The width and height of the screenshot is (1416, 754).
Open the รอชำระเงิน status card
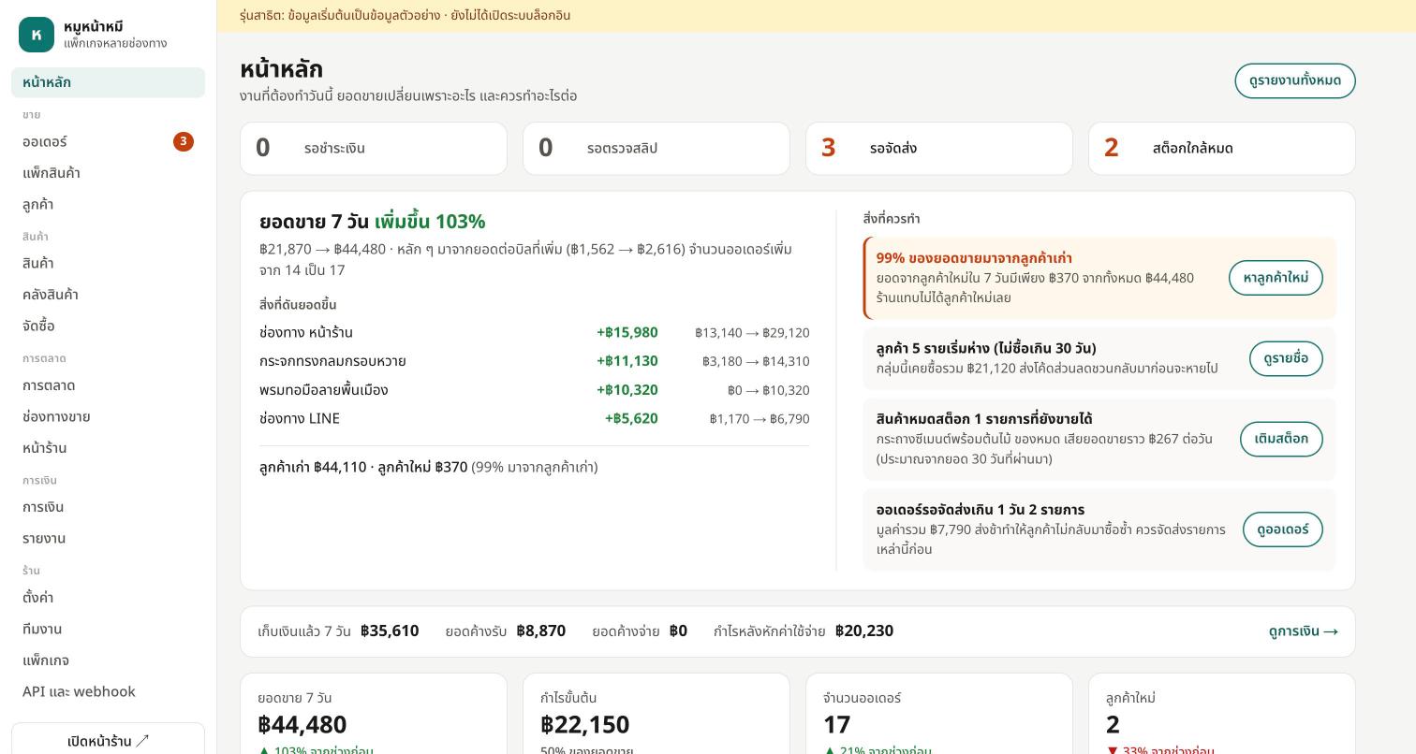[x=374, y=148]
